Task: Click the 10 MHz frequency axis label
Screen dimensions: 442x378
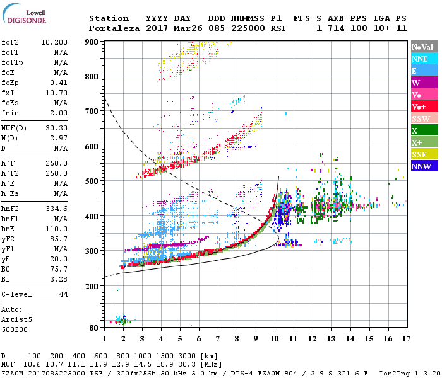Action: pos(275,339)
